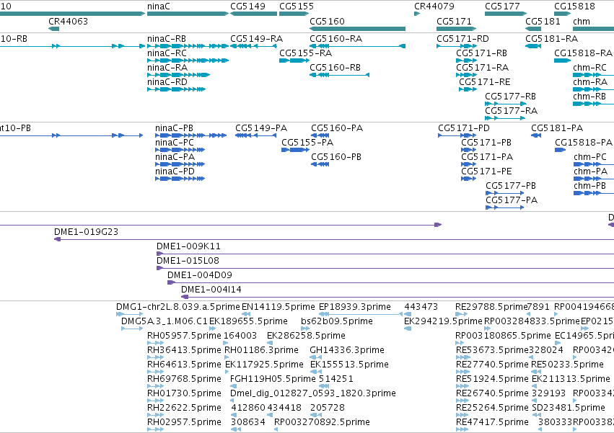Click transcript ninaC-RD glyph
The image size is (614, 433).
point(177,89)
